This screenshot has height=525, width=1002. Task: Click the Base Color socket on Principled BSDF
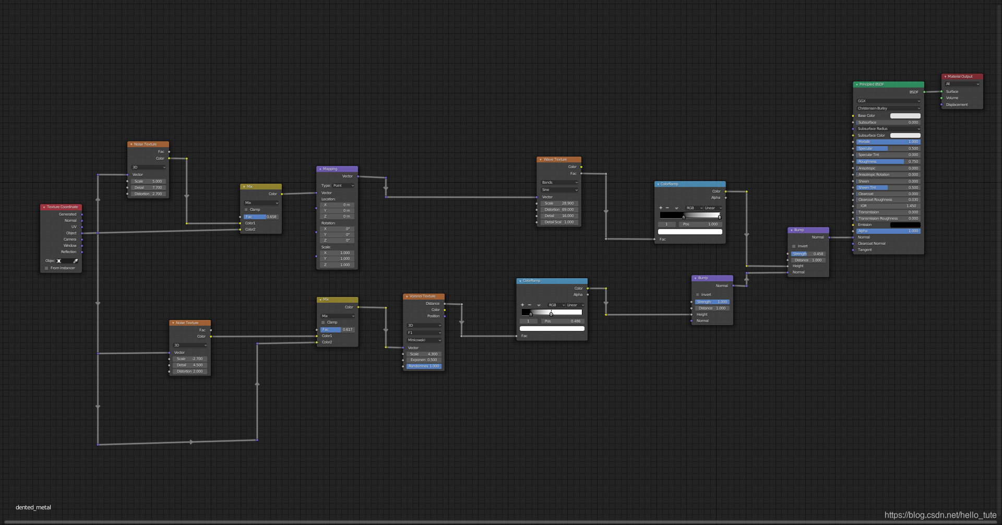(853, 116)
